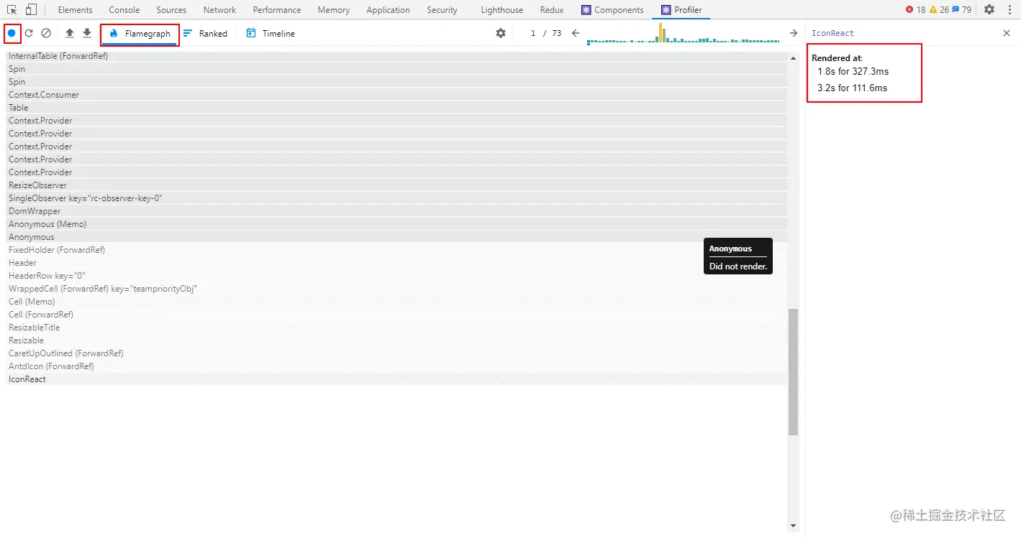Screen dimensions: 1021x538
Task: Load a profile using the upload arrow icon
Action: (x=70, y=33)
